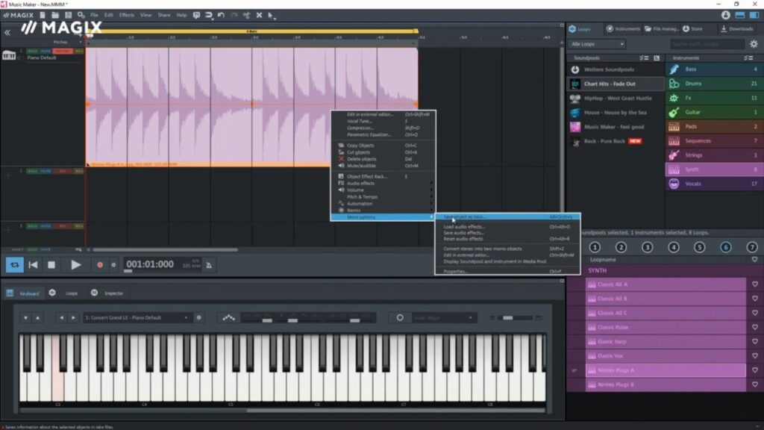
Task: Expand the Volume submenu
Action: [x=383, y=190]
